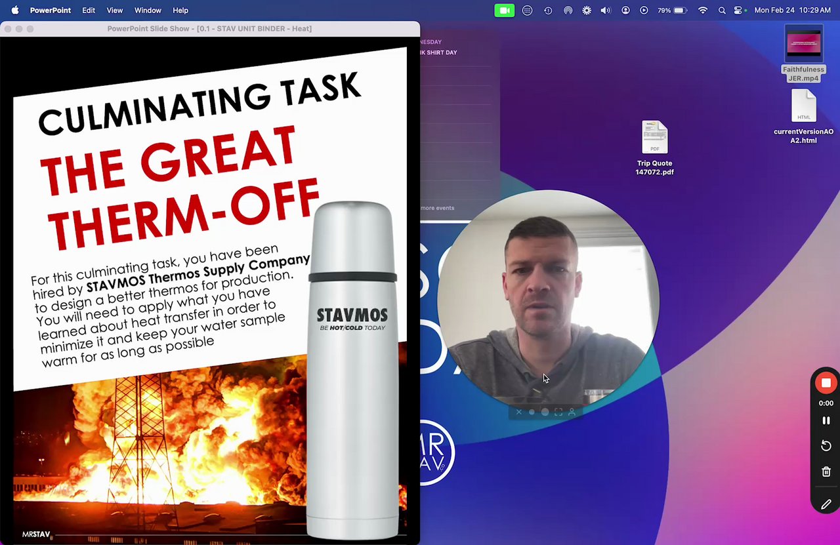Open the Edit menu
Screen dimensions: 840x545
89,10
